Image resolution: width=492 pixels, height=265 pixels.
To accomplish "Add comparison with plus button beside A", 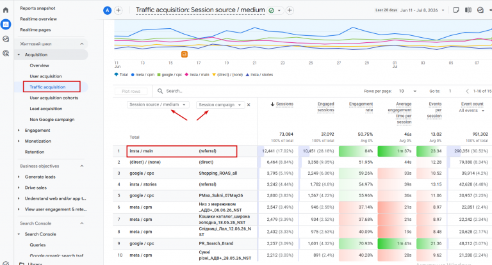I will pyautogui.click(x=119, y=10).
